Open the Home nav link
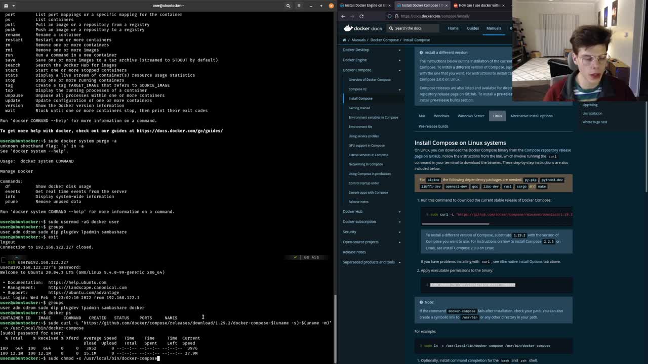Screen dimensions: 648x364 coord(453,28)
